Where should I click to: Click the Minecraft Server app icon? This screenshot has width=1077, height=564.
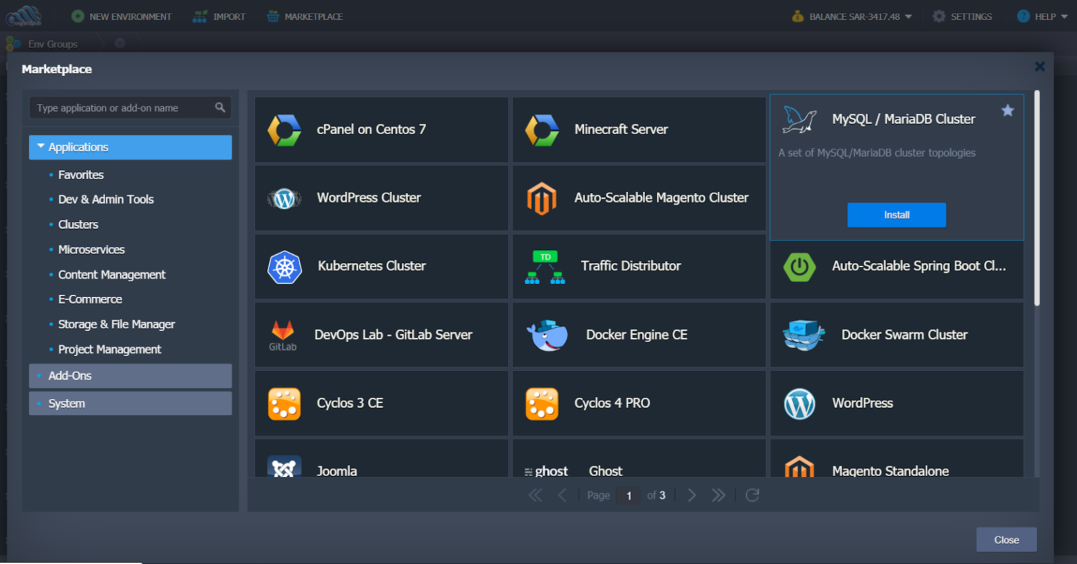542,130
